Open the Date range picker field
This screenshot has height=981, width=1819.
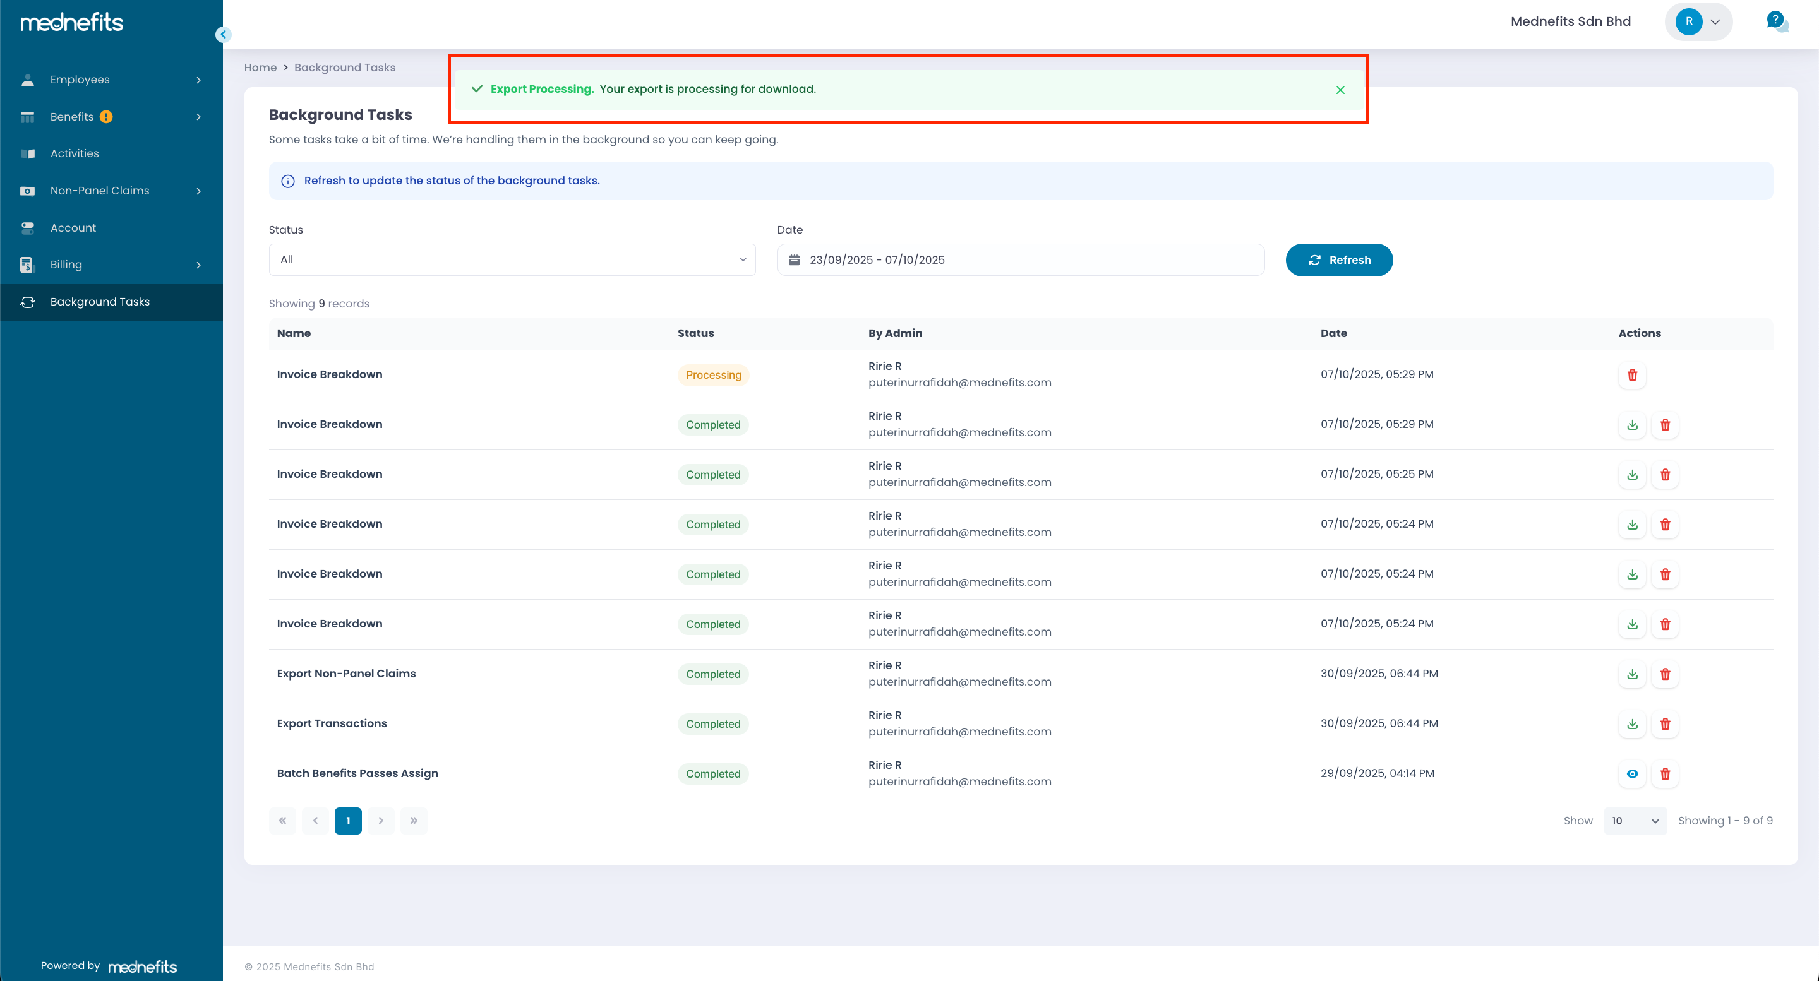[1021, 259]
